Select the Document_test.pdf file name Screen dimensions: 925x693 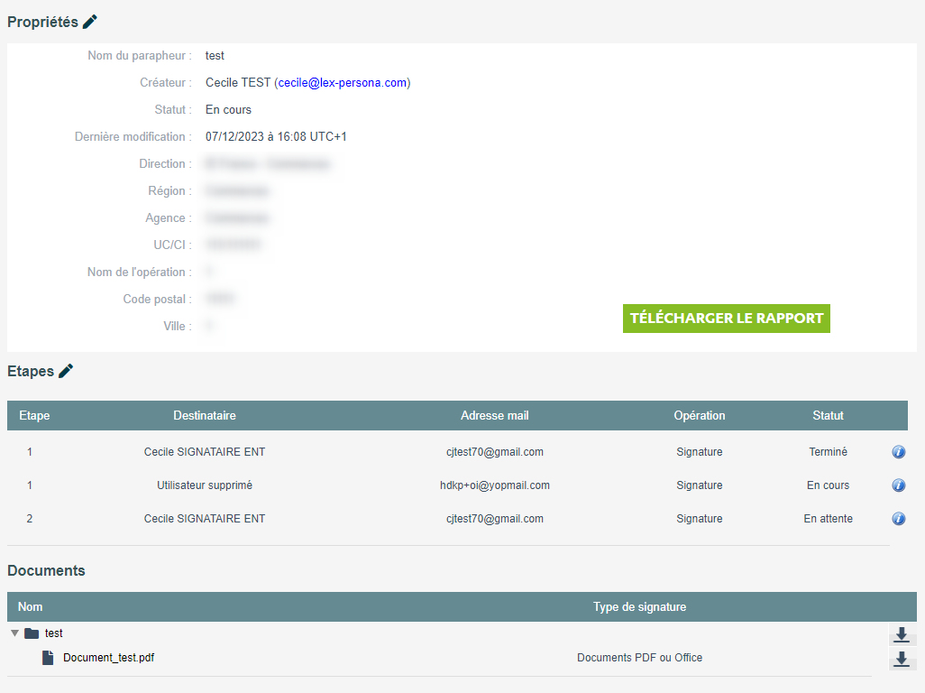point(108,658)
